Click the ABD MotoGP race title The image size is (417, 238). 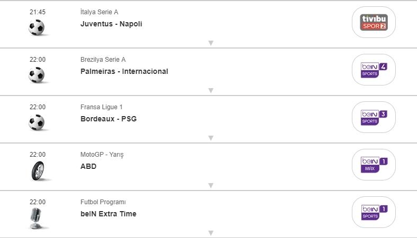tap(88, 166)
